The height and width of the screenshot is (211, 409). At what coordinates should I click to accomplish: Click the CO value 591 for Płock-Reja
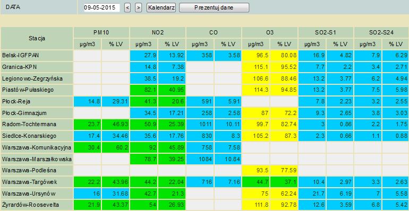click(200, 101)
